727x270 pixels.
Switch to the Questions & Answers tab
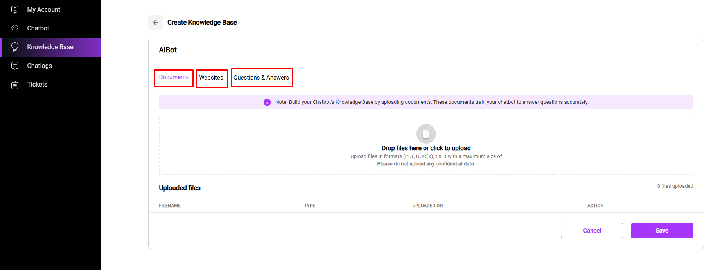pyautogui.click(x=262, y=78)
